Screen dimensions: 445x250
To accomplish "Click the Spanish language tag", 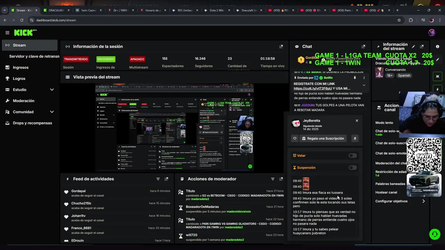I will pos(404,75).
